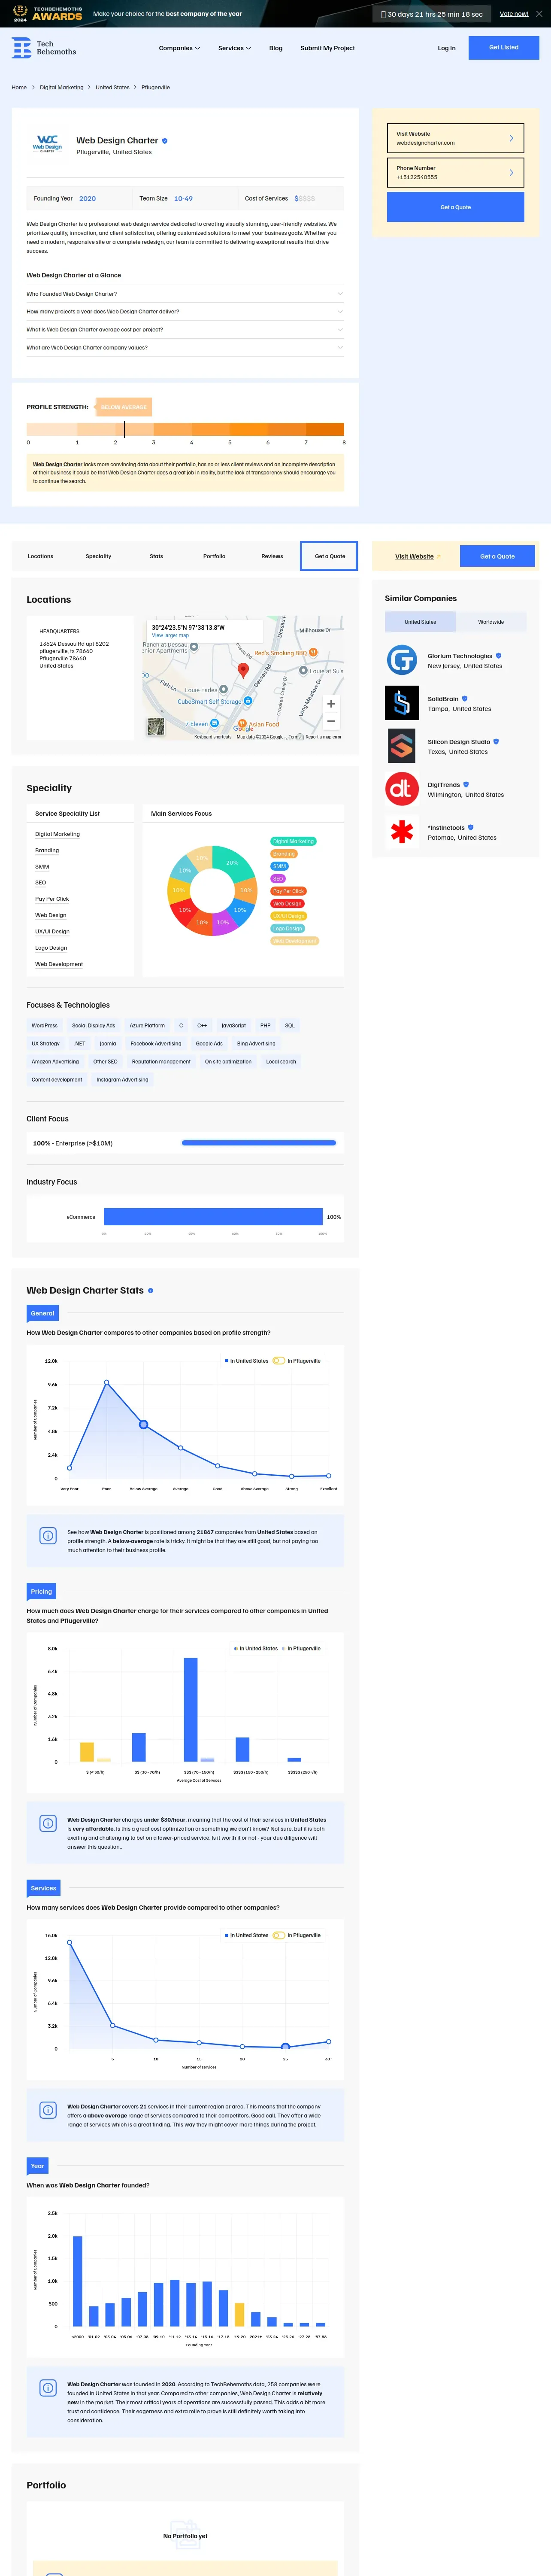
Task: Open UX/UI Design in the Service Speciality List
Action: tap(52, 931)
